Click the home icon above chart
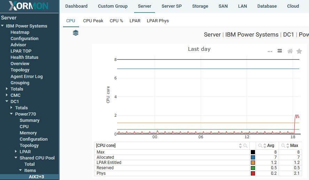The width and height of the screenshot is (309, 180). [x=290, y=51]
